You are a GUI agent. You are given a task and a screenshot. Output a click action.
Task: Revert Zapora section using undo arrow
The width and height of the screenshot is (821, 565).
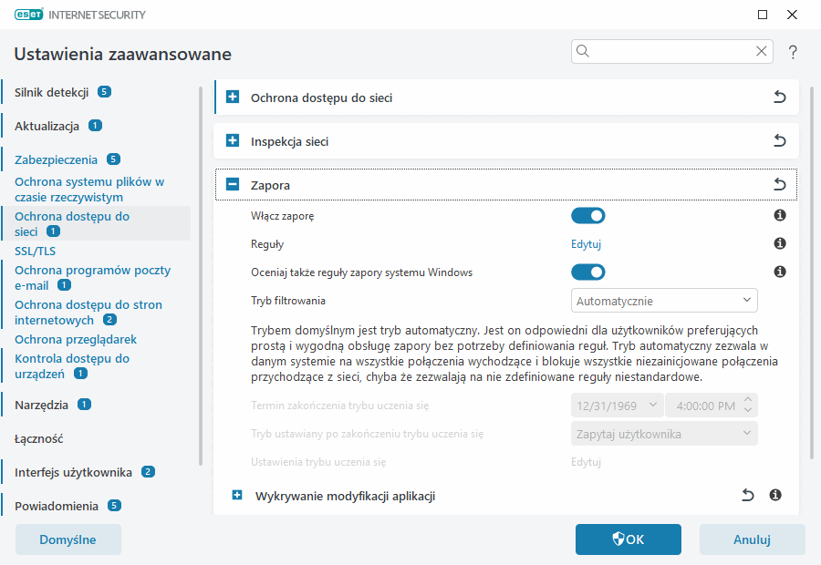click(779, 185)
